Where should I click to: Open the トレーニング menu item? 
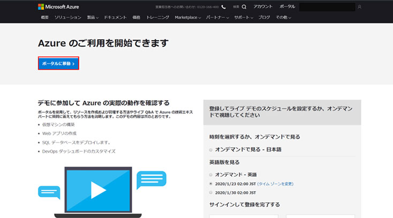click(157, 17)
